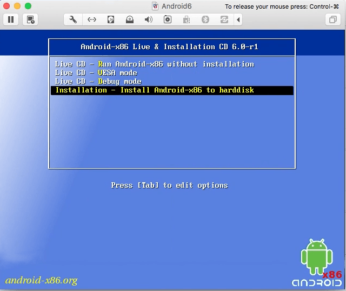
Task: Collapse the device toolbar arrow
Action: (x=238, y=19)
